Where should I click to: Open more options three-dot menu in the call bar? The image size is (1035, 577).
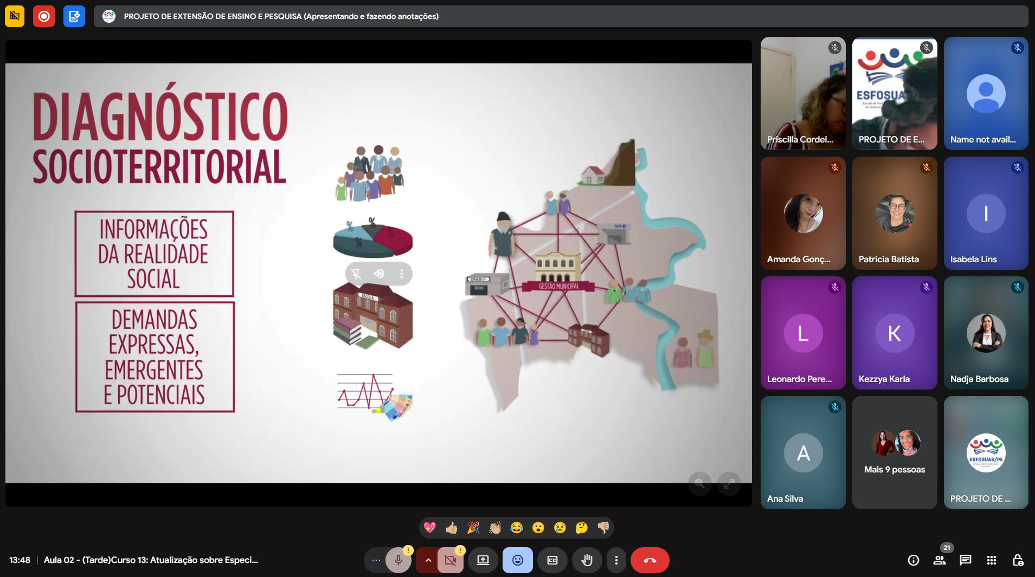click(616, 560)
